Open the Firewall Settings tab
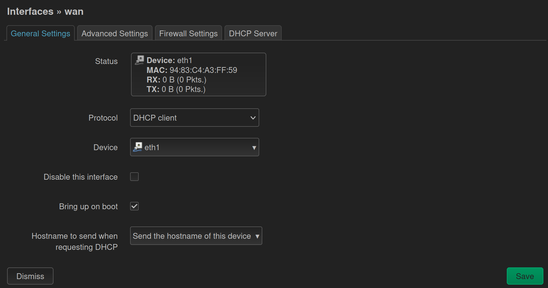548x288 pixels. tap(188, 34)
